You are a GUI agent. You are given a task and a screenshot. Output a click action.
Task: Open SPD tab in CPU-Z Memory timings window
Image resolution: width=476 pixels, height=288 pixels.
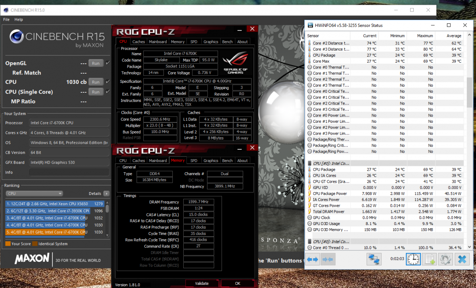194,160
